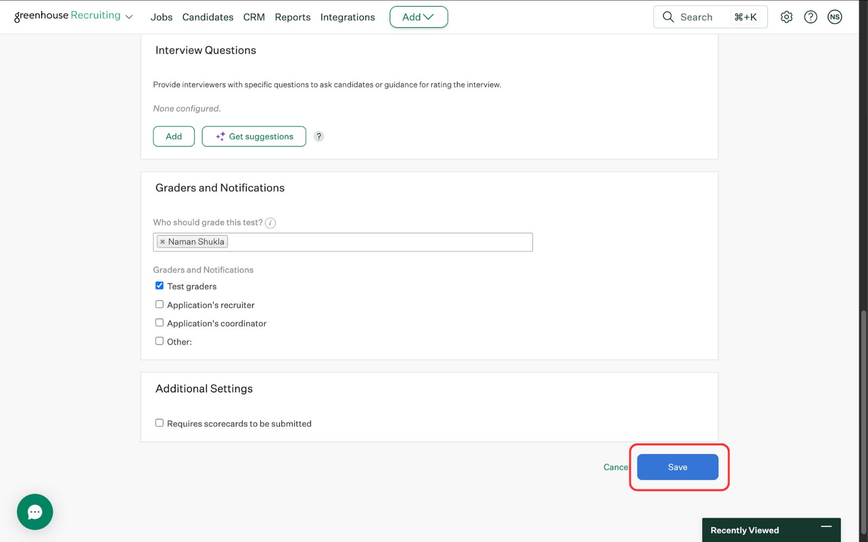Image resolution: width=868 pixels, height=542 pixels.
Task: Open the Add dropdown in navigation
Action: click(x=418, y=17)
